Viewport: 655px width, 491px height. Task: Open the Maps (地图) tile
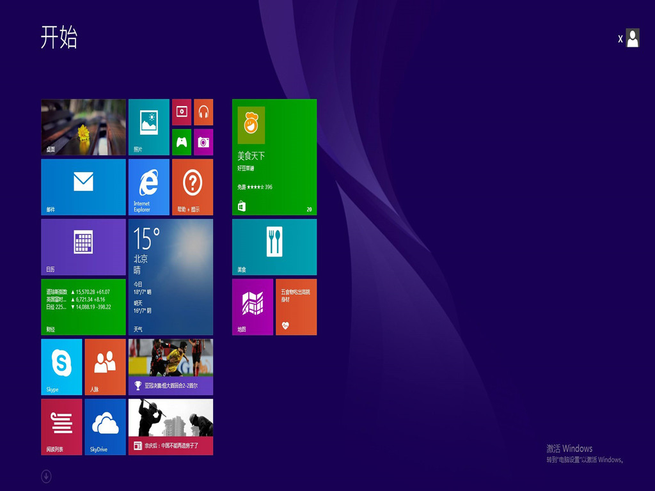pos(252,307)
